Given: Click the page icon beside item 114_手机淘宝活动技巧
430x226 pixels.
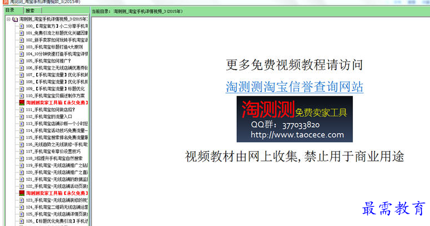Looking at the screenshot, I should (22, 131).
